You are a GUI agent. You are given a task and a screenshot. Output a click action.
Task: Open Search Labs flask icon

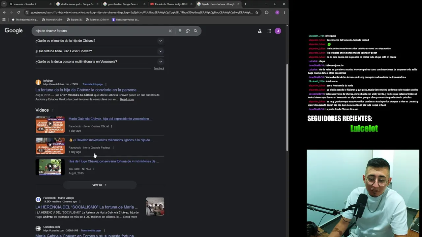tap(259, 31)
